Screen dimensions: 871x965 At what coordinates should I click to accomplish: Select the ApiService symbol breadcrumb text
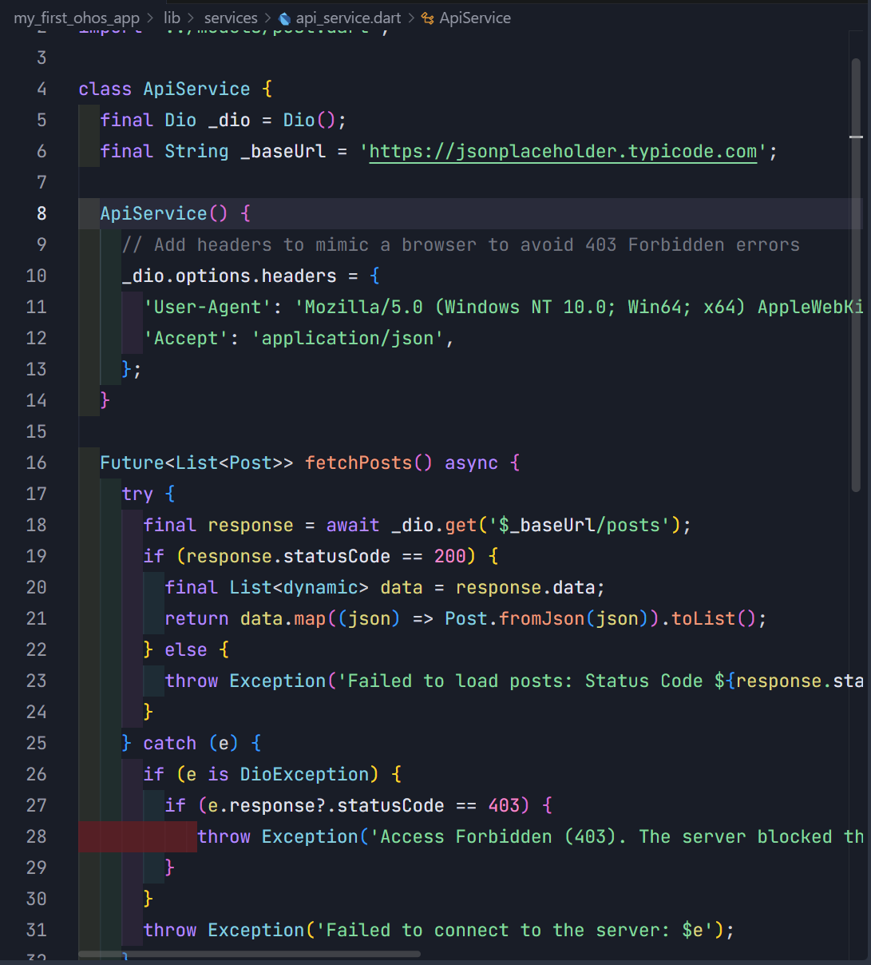pos(475,18)
